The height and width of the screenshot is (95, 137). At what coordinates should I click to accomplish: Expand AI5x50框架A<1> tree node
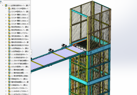tap(6, 67)
